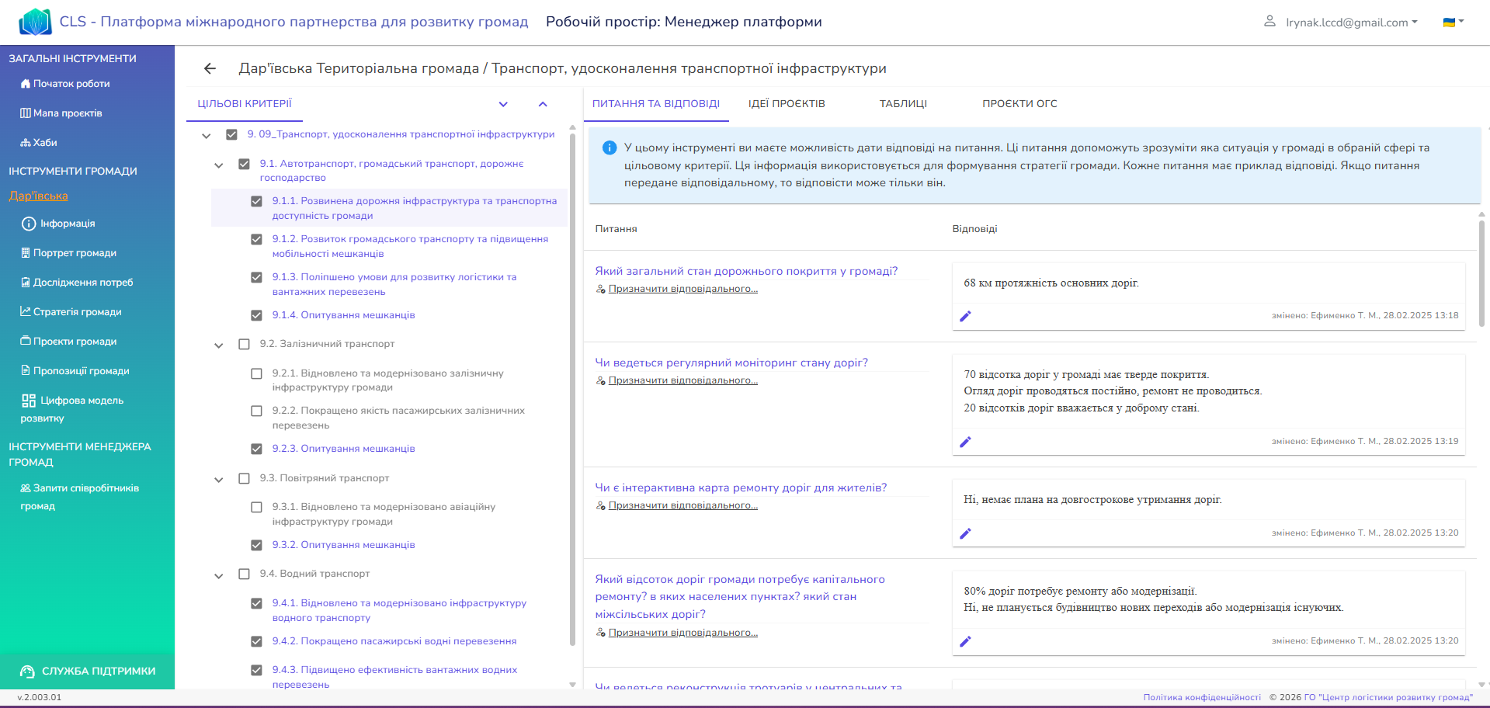The width and height of the screenshot is (1490, 708).
Task: Switch to the Проєкти ОГС tab
Action: coord(1019,104)
